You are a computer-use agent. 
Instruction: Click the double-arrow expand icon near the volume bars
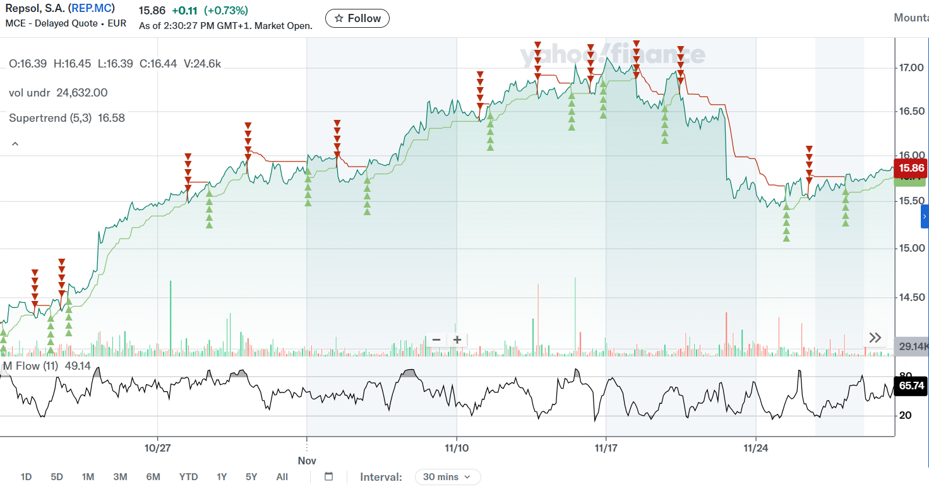click(875, 338)
